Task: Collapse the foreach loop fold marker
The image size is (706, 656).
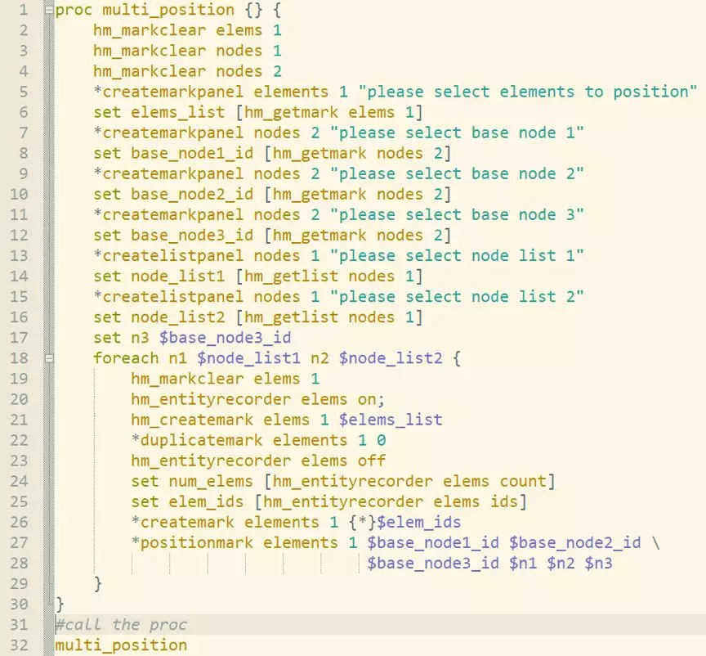Action: tap(49, 358)
